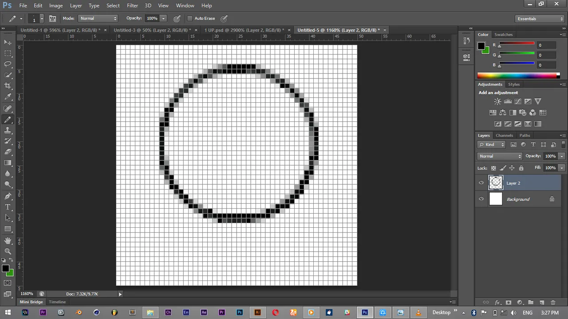Add an Invert adjustment
568x319 pixels.
point(498,124)
